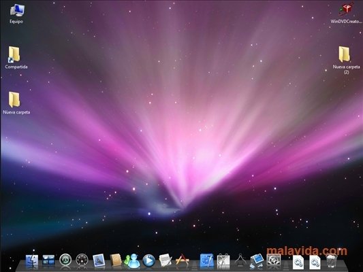The height and width of the screenshot is (272, 363).
Task: Open the gear document beside System Preferences
Action: [x=298, y=262]
